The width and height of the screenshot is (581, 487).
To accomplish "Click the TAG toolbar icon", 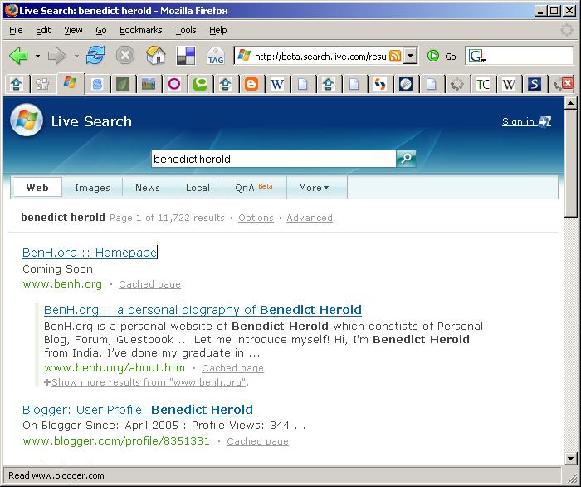I will 215,56.
